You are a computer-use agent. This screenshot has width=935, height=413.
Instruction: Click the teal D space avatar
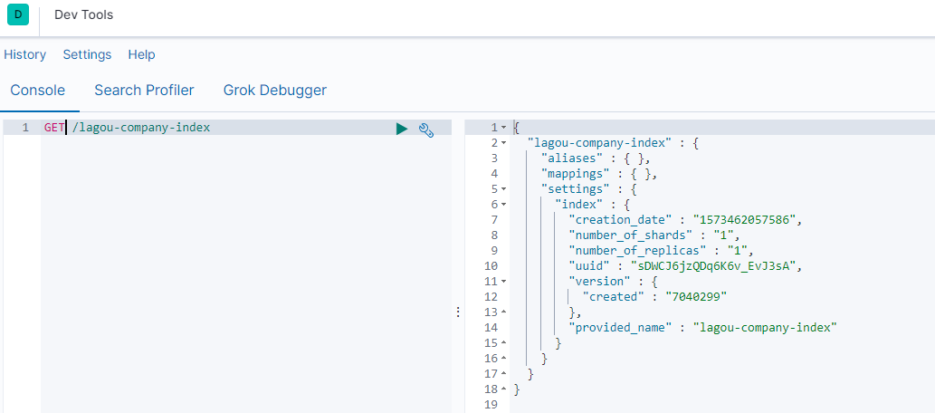[19, 15]
